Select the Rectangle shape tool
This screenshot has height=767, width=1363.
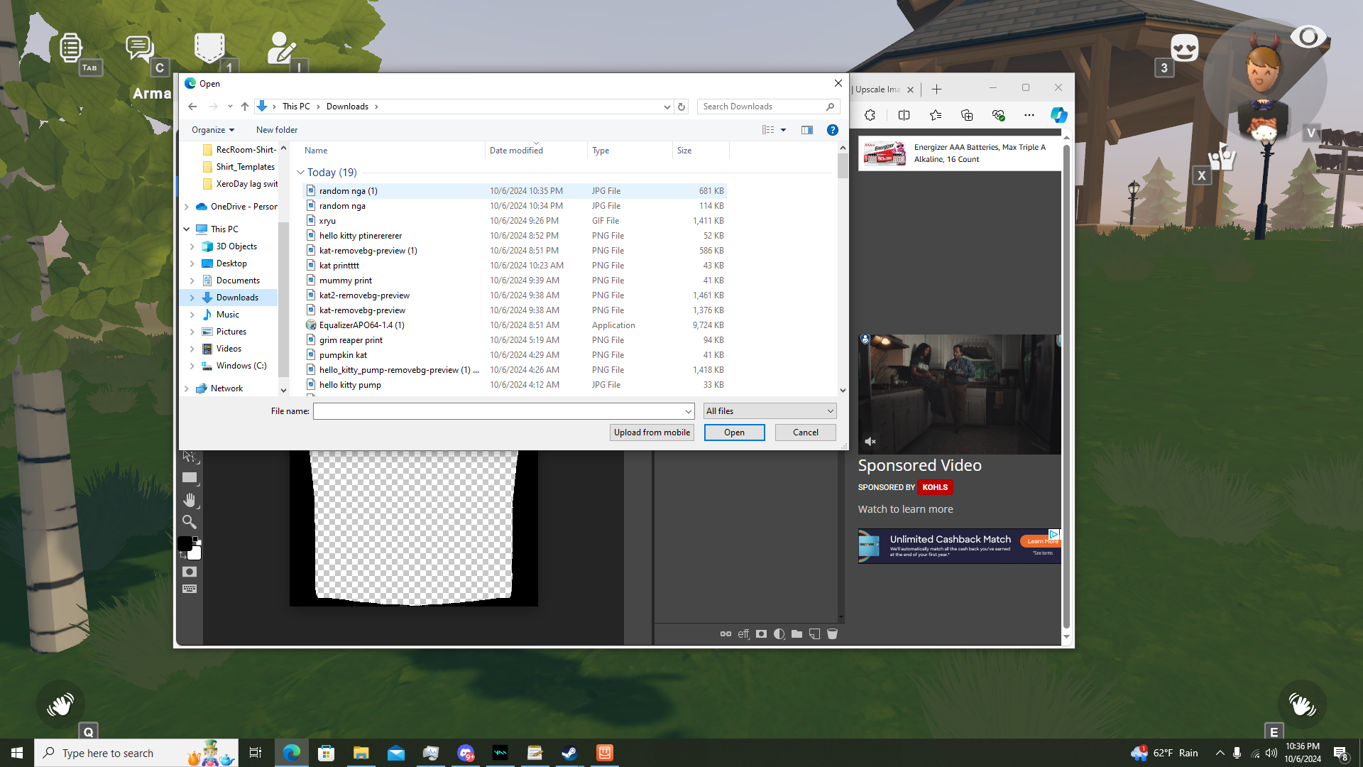coord(189,478)
